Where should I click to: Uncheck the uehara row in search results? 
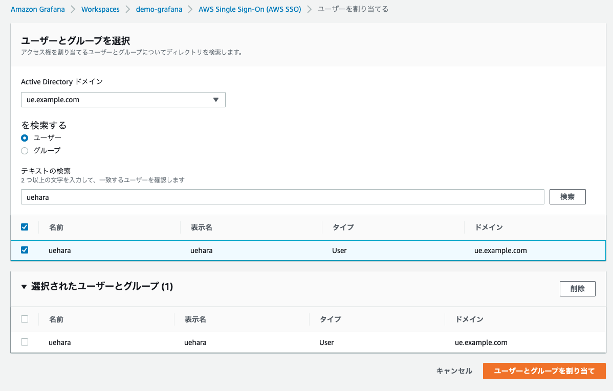click(24, 250)
